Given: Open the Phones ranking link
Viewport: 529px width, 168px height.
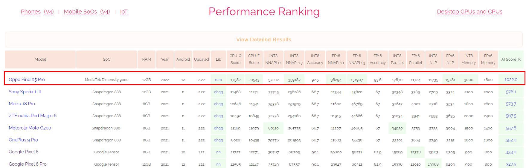Looking at the screenshot, I should [x=31, y=12].
